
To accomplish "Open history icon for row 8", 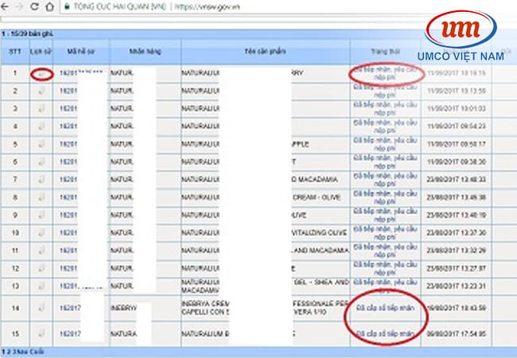I will [x=41, y=197].
